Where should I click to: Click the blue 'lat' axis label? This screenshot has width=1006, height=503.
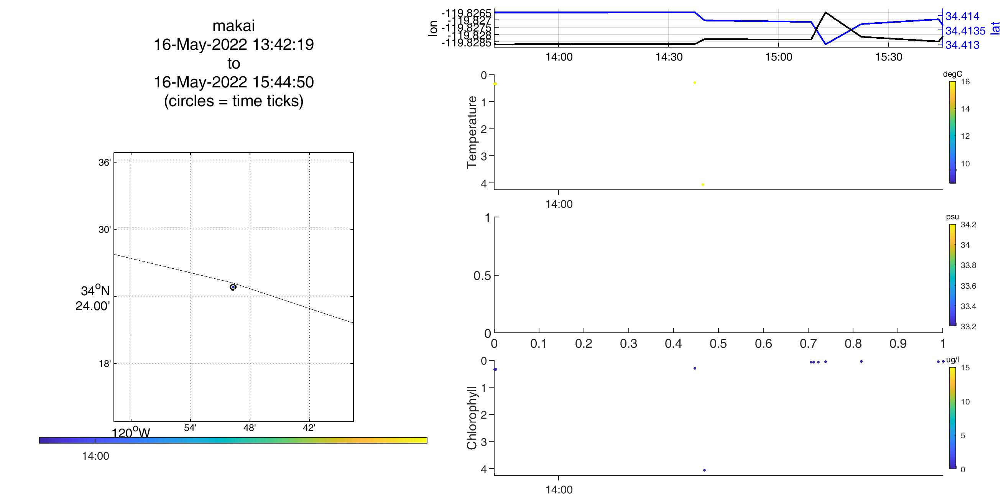995,28
